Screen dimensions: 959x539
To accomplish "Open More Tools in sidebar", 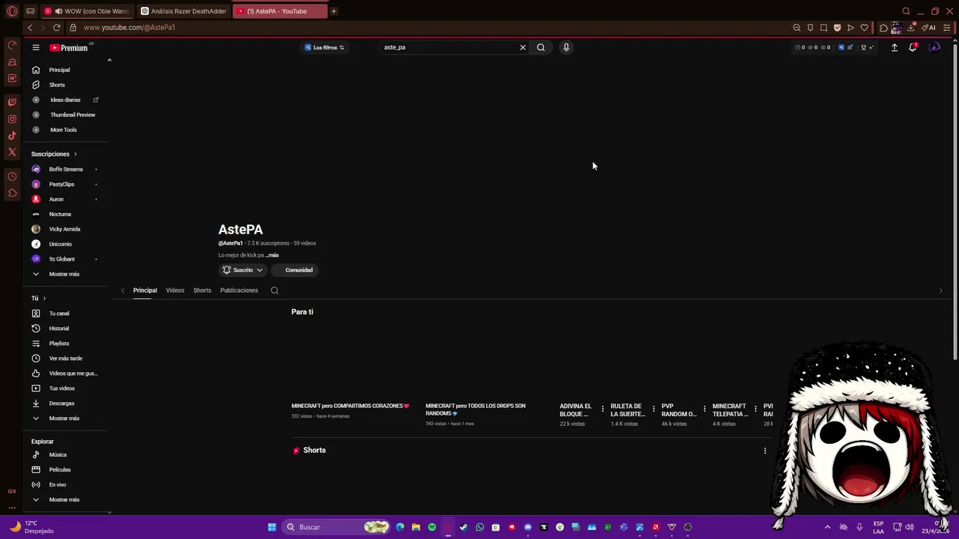I will [64, 130].
